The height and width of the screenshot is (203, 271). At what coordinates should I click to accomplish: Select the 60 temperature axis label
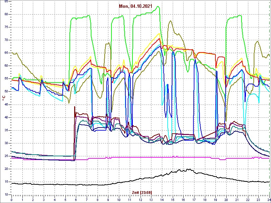(6, 66)
